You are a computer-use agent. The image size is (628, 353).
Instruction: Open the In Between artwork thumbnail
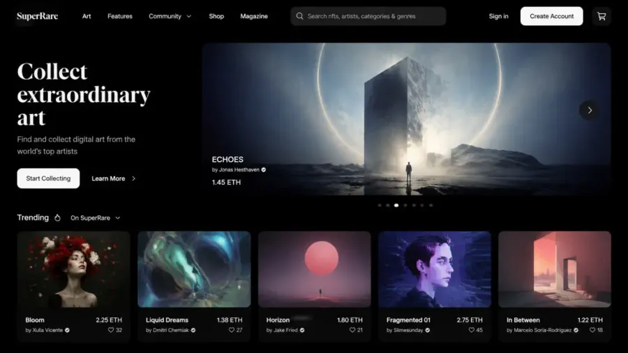pyautogui.click(x=555, y=269)
